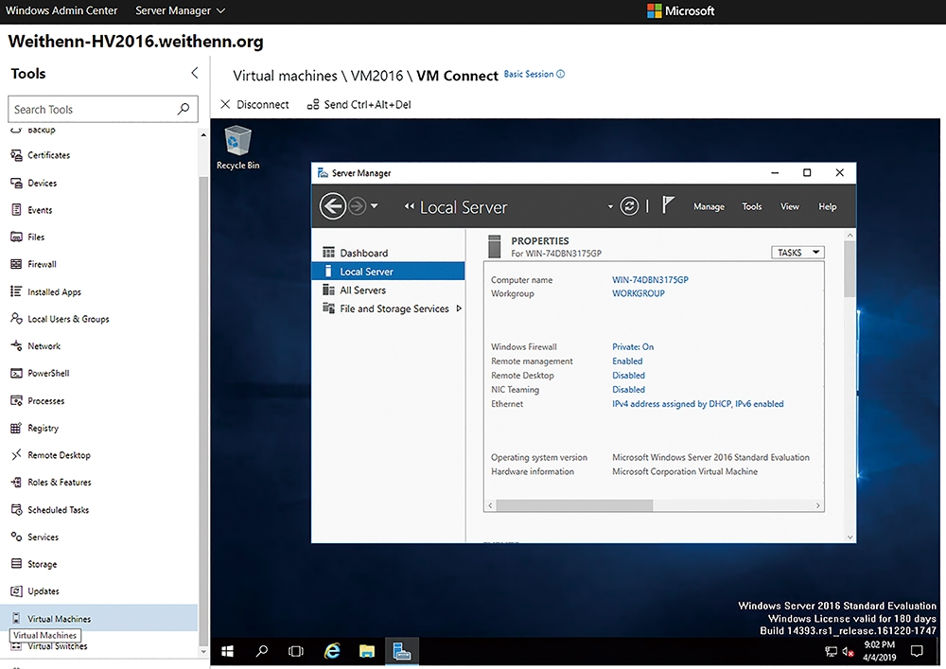The image size is (946, 669).
Task: Click the network tray icon
Action: (x=831, y=652)
